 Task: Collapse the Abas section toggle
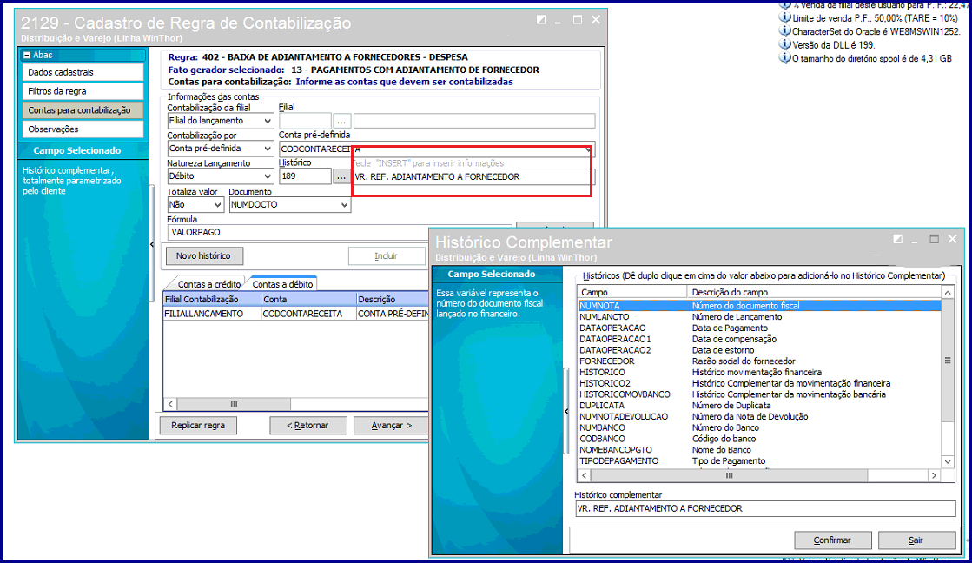(27, 56)
